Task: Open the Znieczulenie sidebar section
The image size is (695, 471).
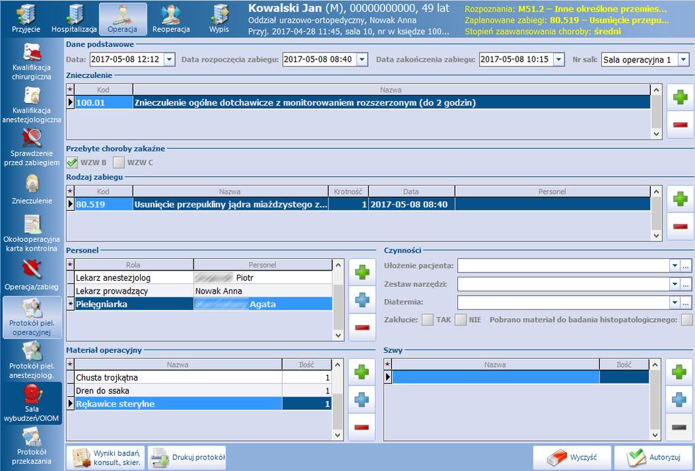Action: pyautogui.click(x=31, y=190)
